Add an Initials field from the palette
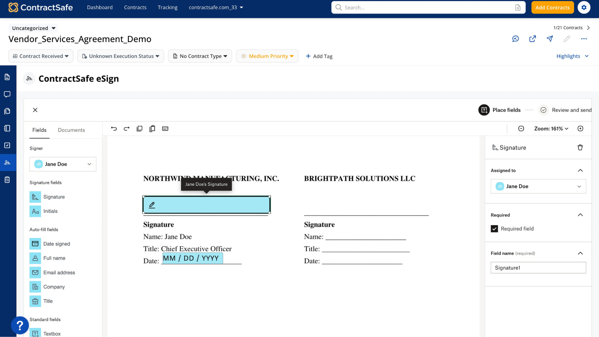This screenshot has width=599, height=337. tap(44, 211)
